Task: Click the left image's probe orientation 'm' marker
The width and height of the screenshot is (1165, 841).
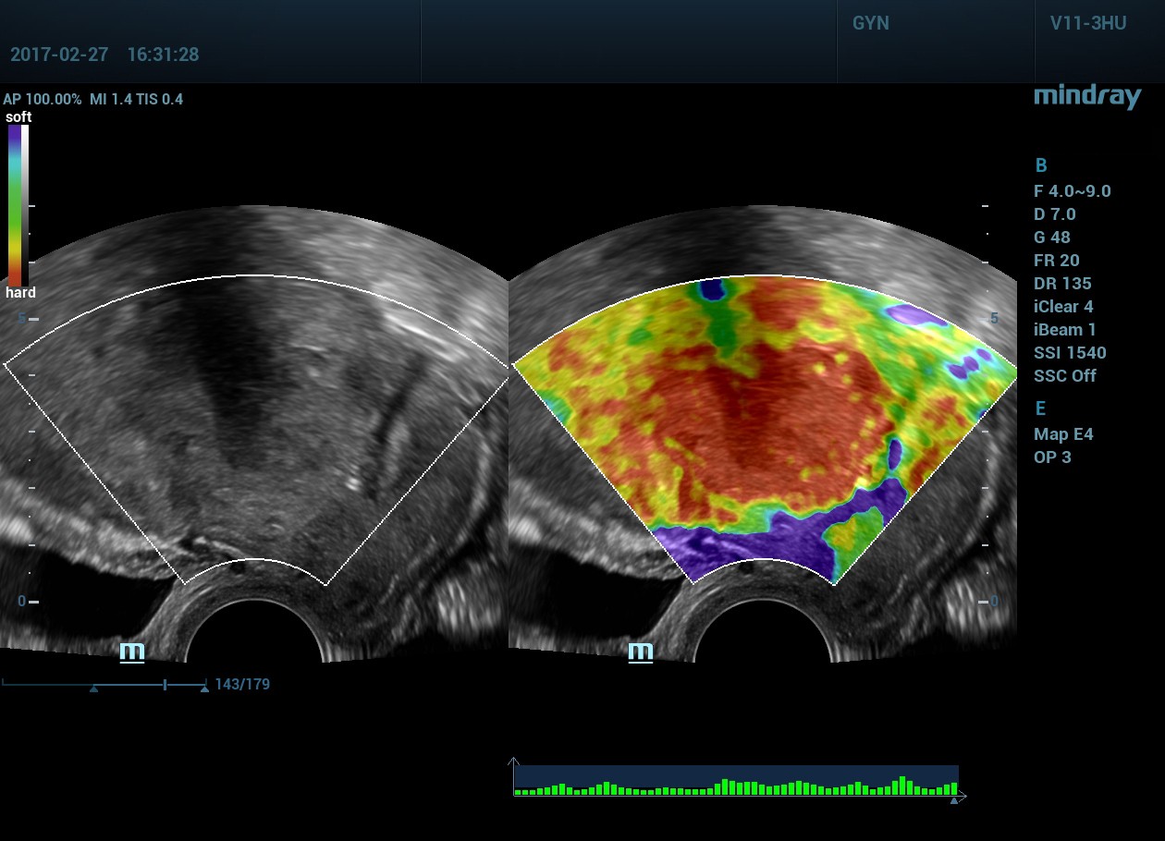Action: click(x=132, y=652)
